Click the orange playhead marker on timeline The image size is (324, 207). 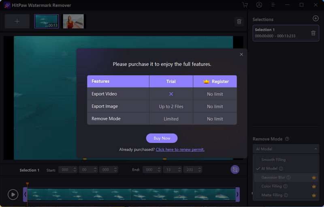coord(27,183)
